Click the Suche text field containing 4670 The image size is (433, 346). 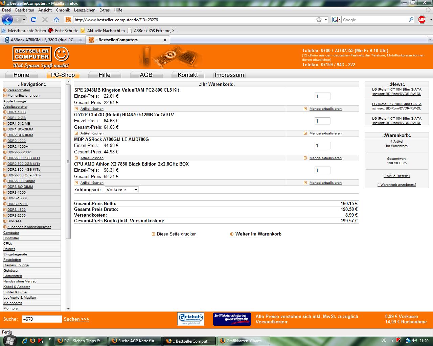tap(42, 319)
